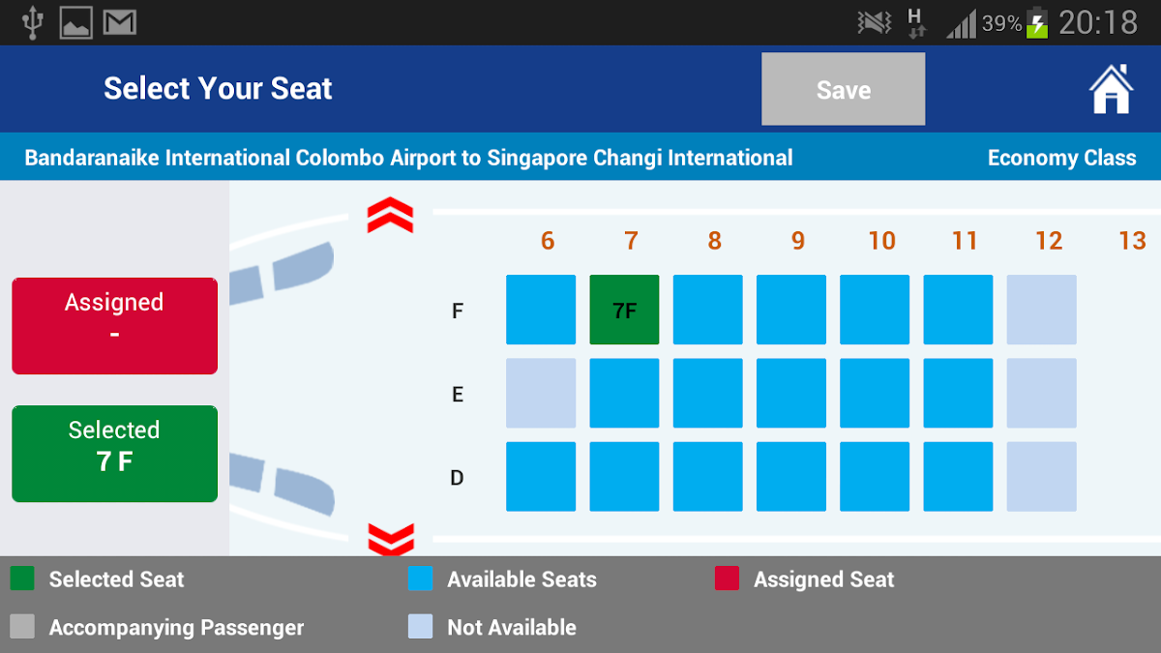This screenshot has height=653, width=1161.
Task: Tap the picture notification icon in status bar
Action: coord(76,22)
